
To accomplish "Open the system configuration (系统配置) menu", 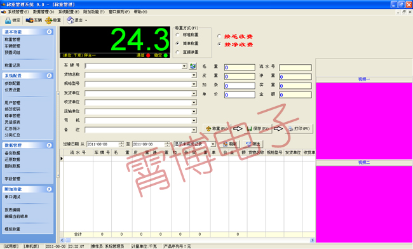I will click(69, 12).
